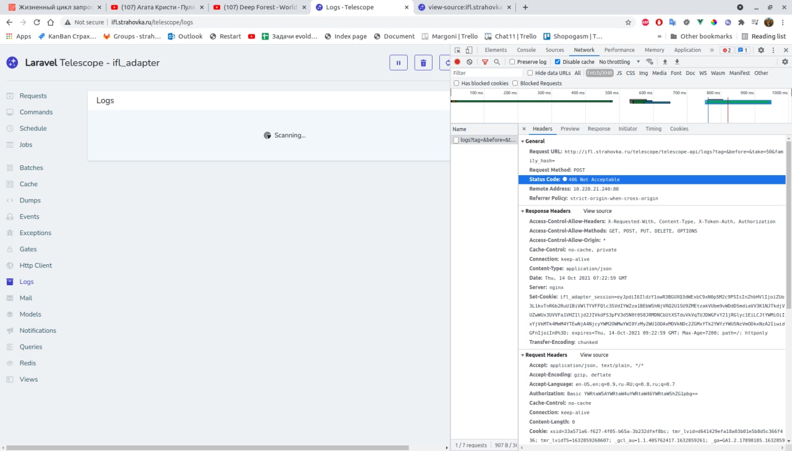Select the WS filter type
The height and width of the screenshot is (451, 792).
[703, 73]
